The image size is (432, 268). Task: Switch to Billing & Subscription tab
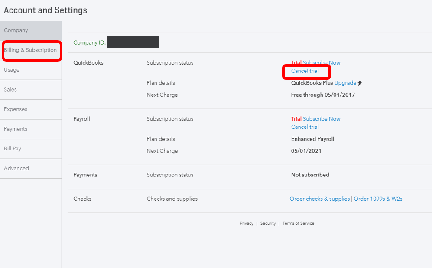coord(30,50)
